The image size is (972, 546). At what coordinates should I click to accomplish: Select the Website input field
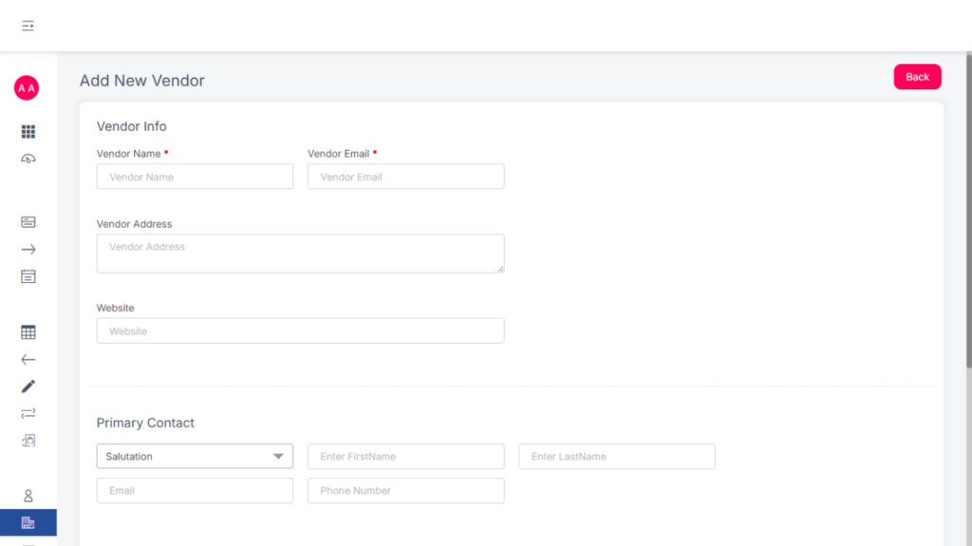(300, 331)
